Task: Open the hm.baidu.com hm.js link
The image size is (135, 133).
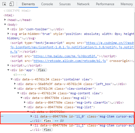Action: (65, 56)
